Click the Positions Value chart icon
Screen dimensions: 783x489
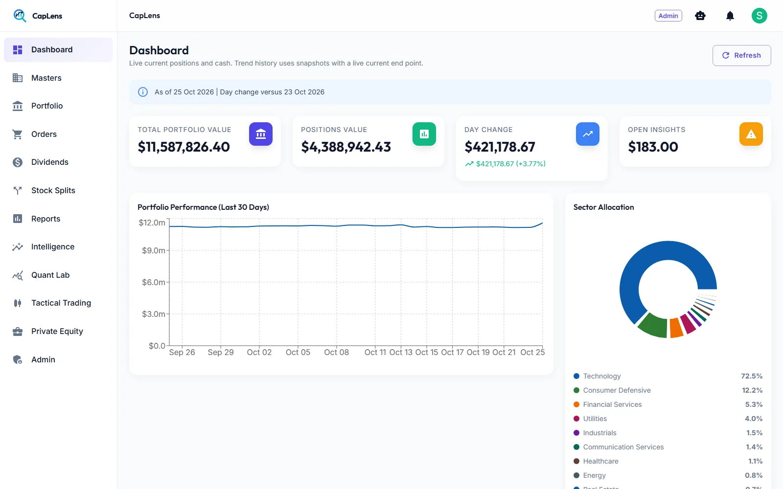[424, 134]
